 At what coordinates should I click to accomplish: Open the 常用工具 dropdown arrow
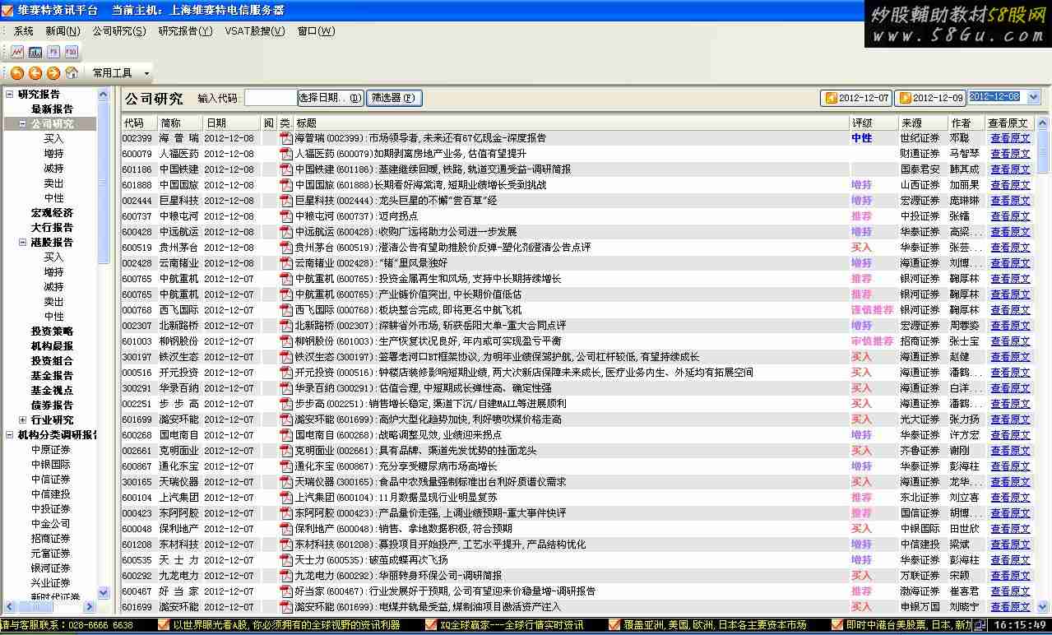[x=146, y=73]
